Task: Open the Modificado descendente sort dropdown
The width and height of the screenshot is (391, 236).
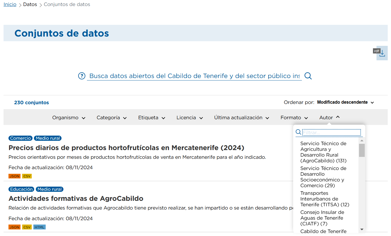Action: coord(345,102)
